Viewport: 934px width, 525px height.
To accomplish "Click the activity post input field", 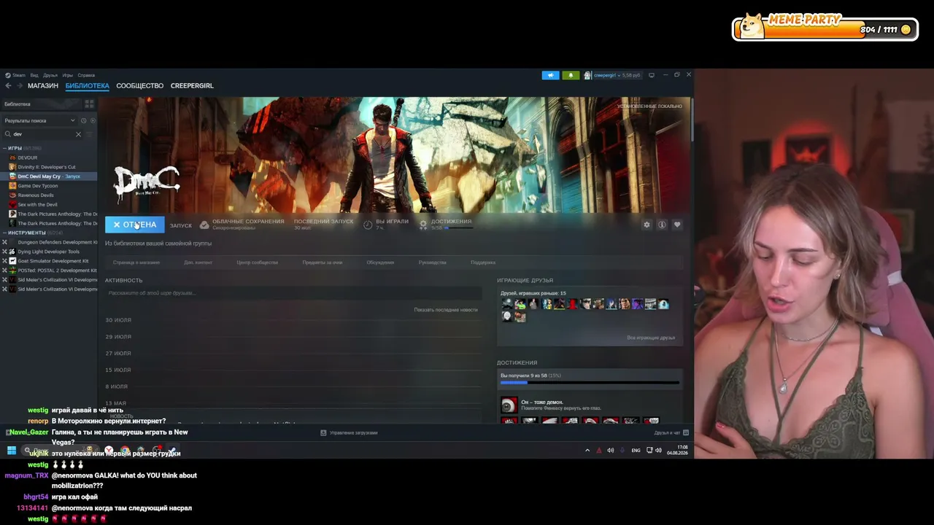I will click(x=293, y=293).
